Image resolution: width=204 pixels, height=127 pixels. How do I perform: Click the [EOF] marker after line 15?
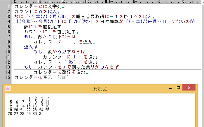[63, 77]
